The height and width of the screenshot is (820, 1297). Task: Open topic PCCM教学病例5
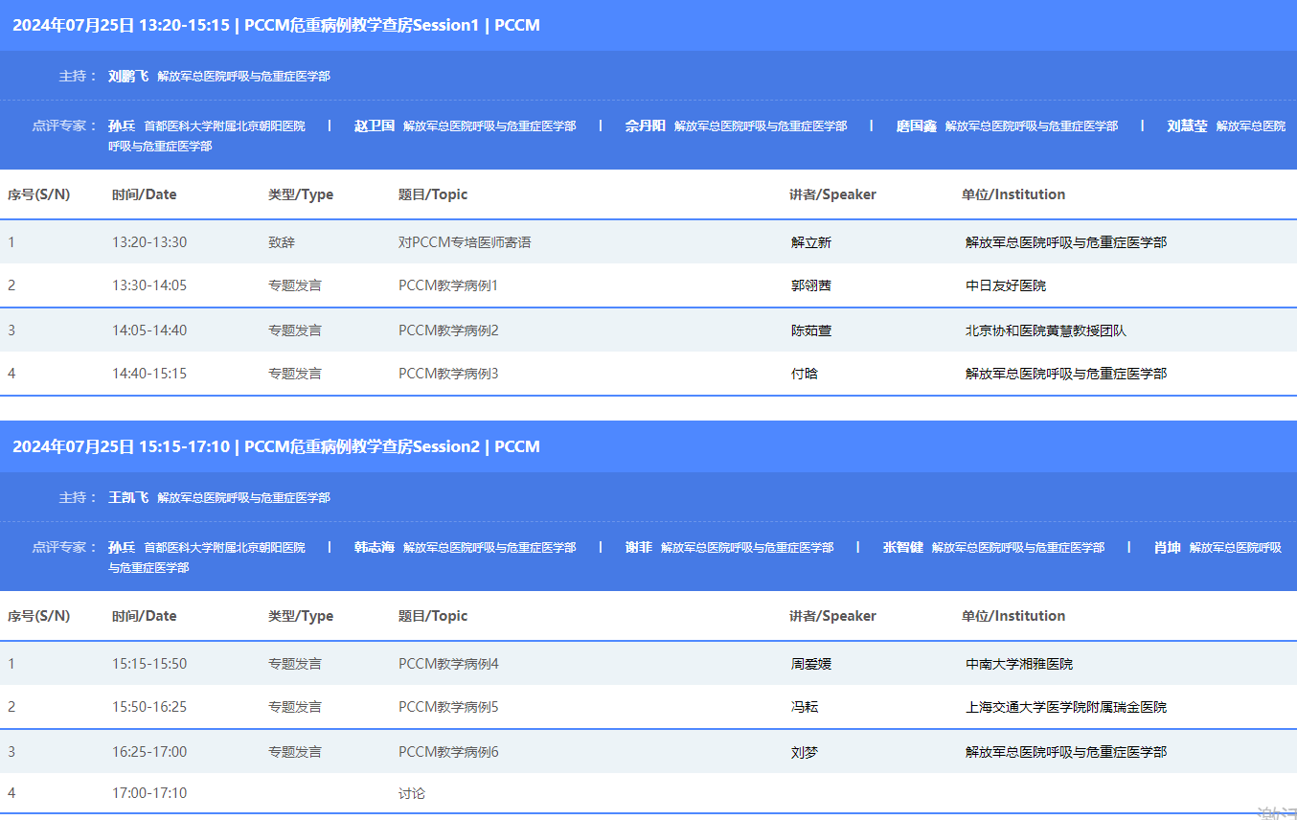(x=448, y=707)
